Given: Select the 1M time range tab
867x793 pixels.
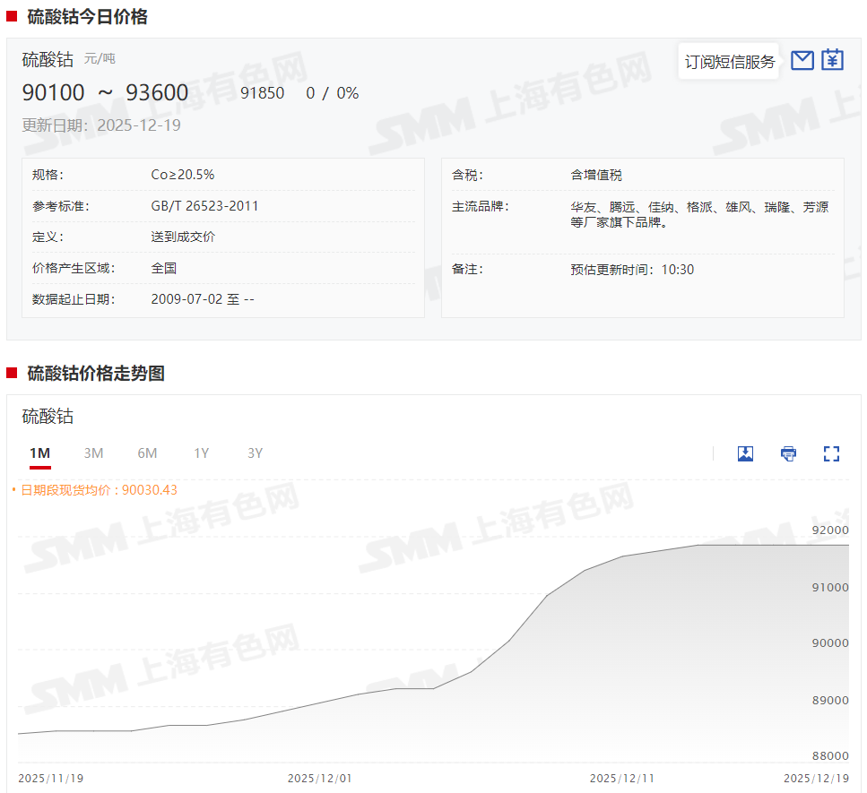Looking at the screenshot, I should point(39,453).
